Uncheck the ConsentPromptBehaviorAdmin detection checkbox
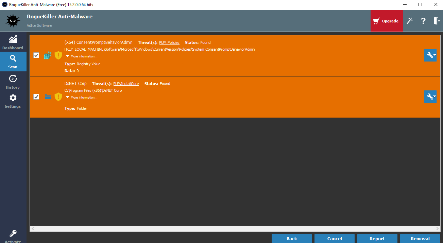Screen dimensions: 443x243 (36, 55)
